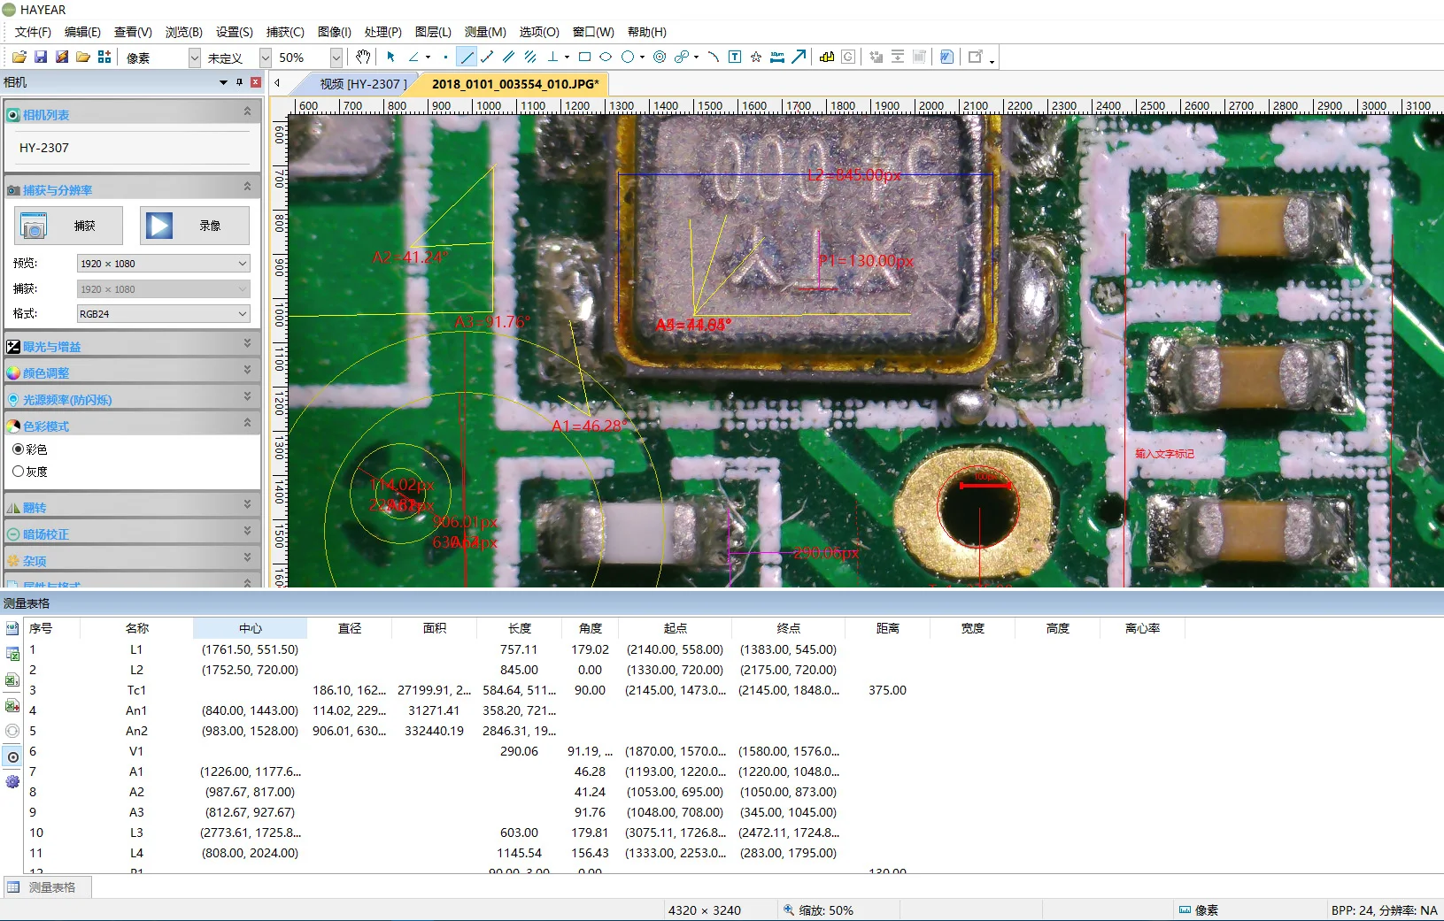Click the 捕获 capture button

tap(69, 226)
